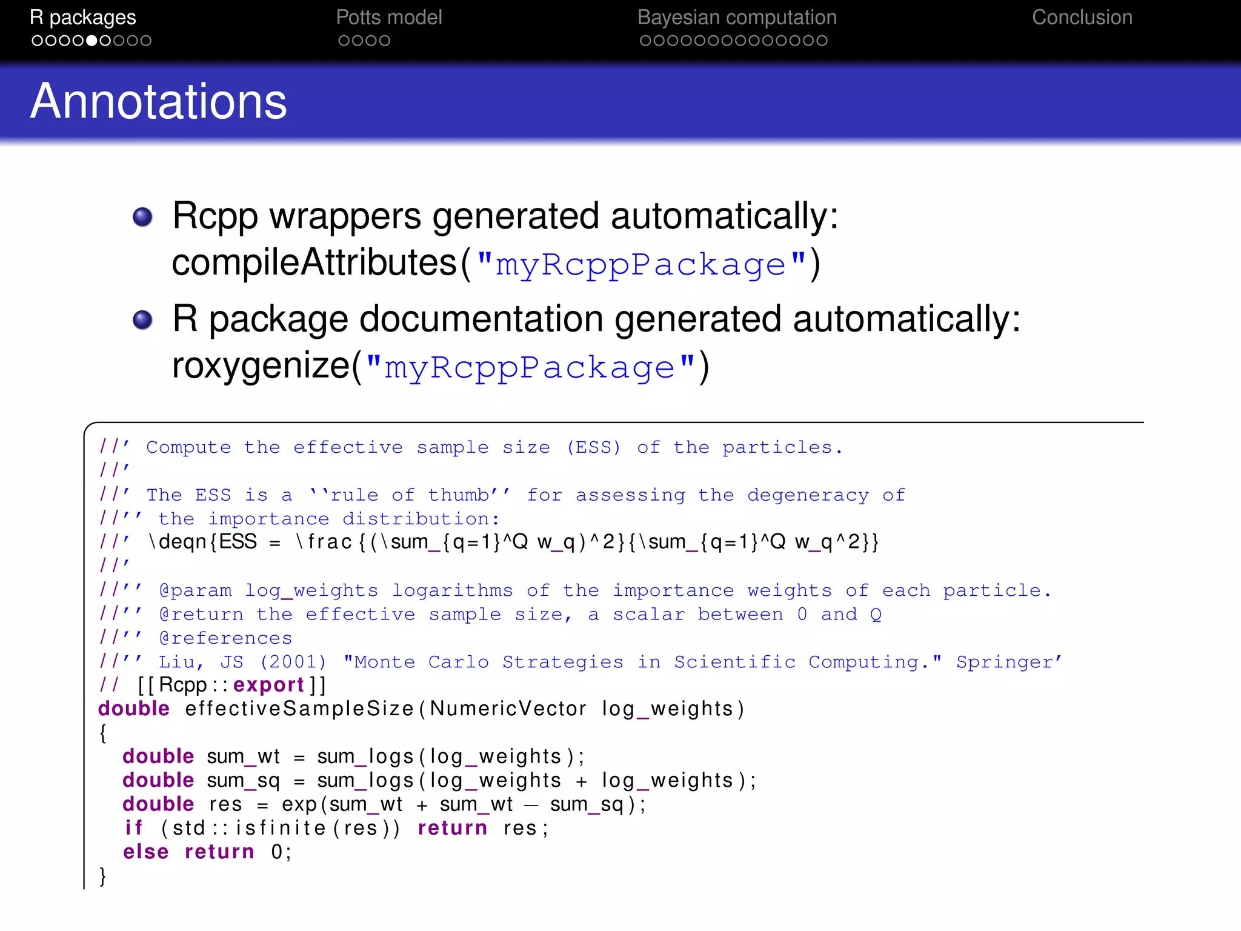The width and height of the screenshot is (1241, 931).
Task: Click the line "double sum_wt = sum_logs(log_weights);"
Action: click(353, 756)
